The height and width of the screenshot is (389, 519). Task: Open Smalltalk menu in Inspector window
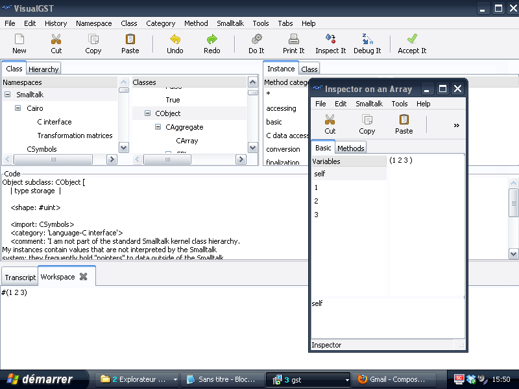369,104
